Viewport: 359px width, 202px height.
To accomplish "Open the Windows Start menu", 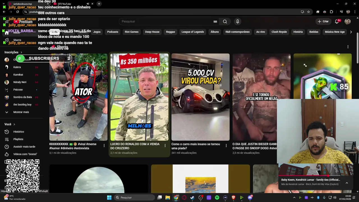I will (109, 198).
